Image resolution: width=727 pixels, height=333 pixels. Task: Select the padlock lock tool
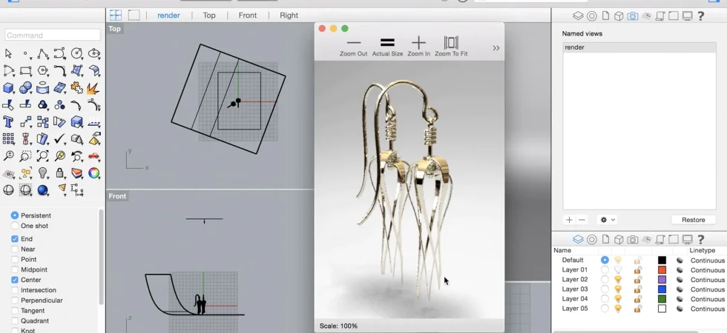(x=59, y=173)
